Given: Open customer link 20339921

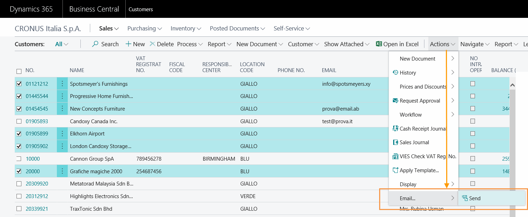Looking at the screenshot, I should click(37, 209).
